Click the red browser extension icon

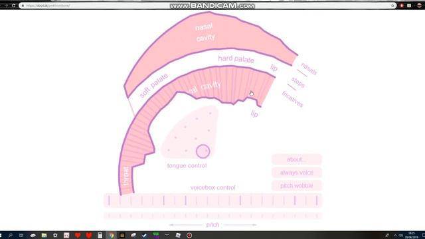[402, 5]
